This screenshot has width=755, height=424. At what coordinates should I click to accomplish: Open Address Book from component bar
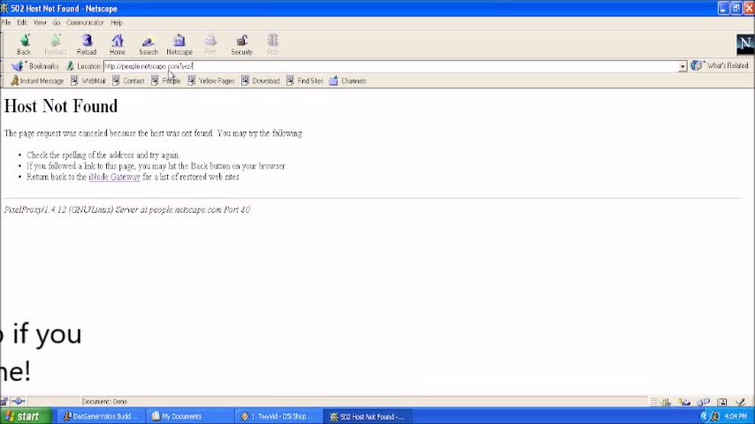[x=721, y=402]
